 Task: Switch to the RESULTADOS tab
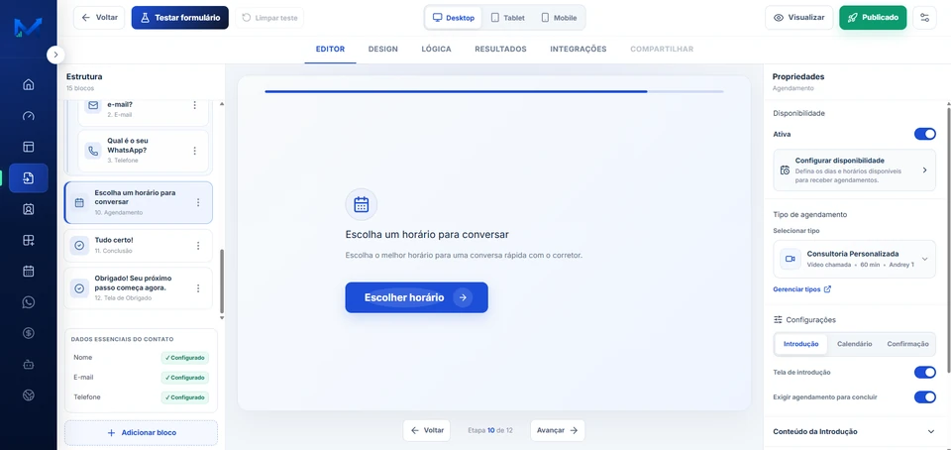coord(500,50)
